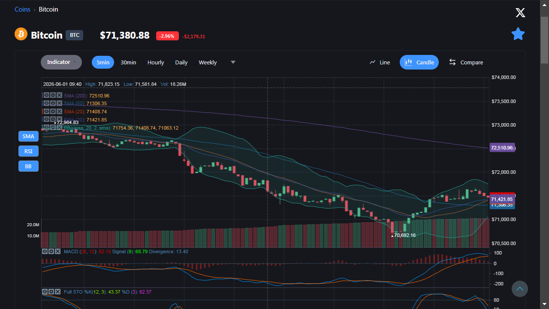Click the scroll-to-top arrow button
This screenshot has width=549, height=309.
point(520,289)
